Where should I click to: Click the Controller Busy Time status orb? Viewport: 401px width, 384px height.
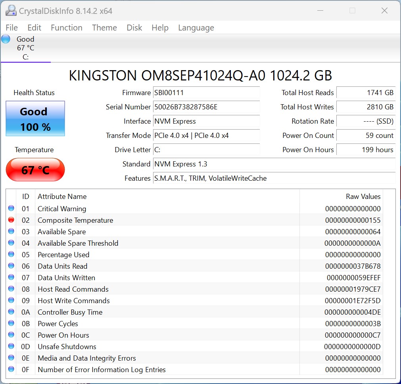click(x=11, y=312)
